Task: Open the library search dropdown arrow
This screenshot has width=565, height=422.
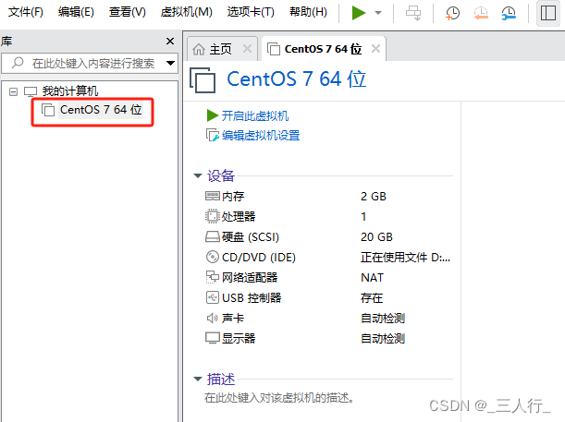Action: pos(170,64)
